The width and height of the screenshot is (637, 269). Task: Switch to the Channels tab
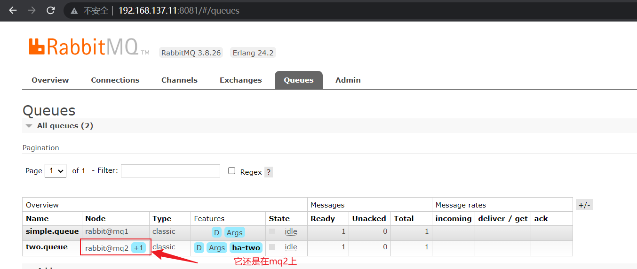[179, 80]
